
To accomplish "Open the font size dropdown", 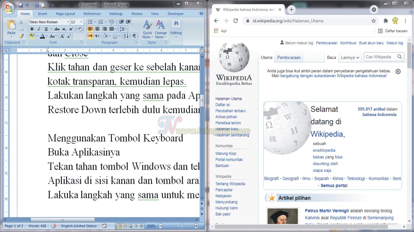I will pos(81,22).
